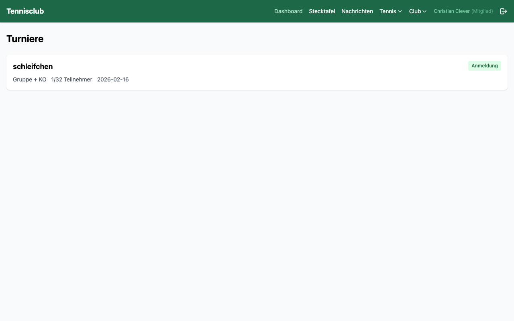Click the logout icon in the header
514x321 pixels.
[x=503, y=11]
